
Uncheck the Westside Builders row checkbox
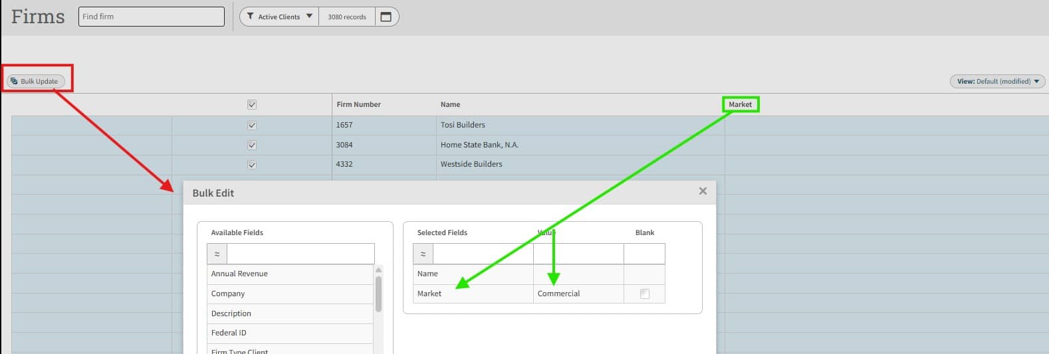(x=252, y=164)
